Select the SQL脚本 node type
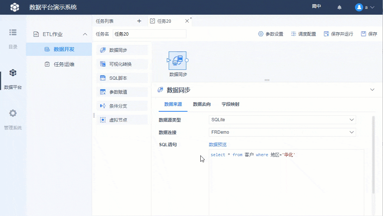Image resolution: width=383 pixels, height=216 pixels. (x=122, y=78)
